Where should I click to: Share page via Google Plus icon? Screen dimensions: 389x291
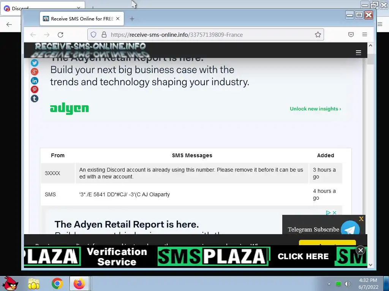click(x=35, y=72)
